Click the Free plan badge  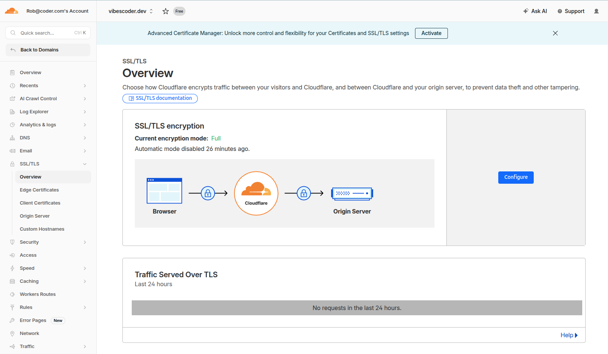tap(179, 11)
